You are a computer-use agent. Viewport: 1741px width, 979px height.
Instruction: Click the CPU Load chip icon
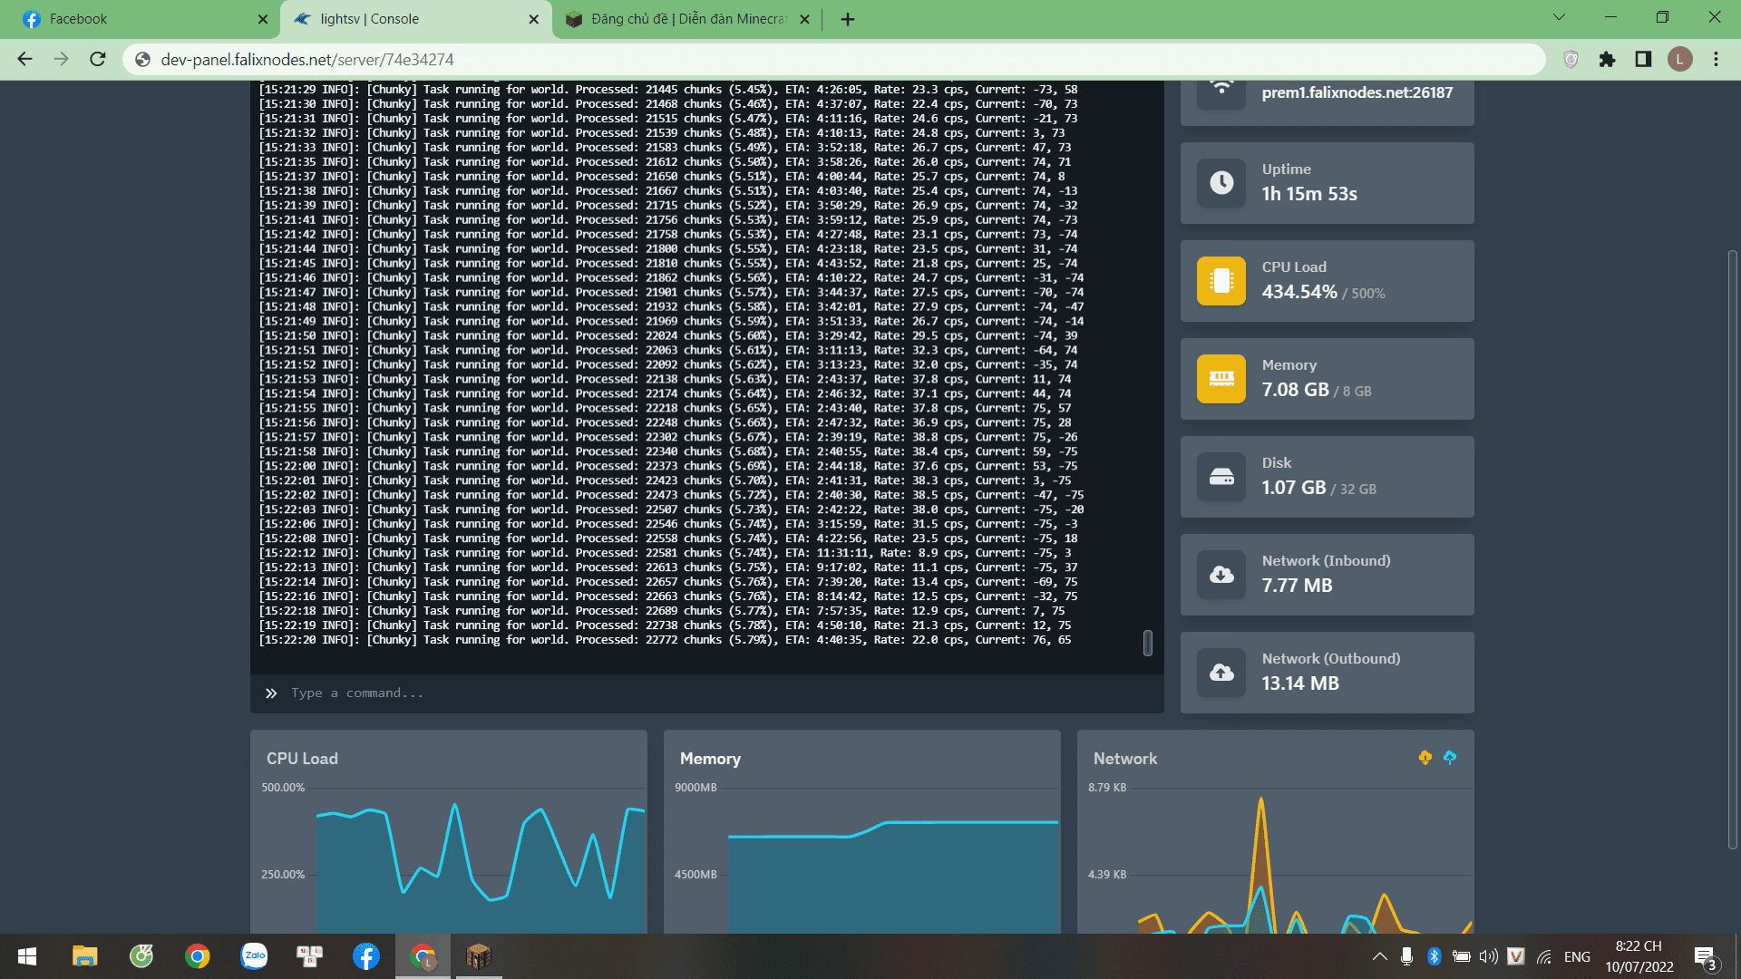point(1221,281)
